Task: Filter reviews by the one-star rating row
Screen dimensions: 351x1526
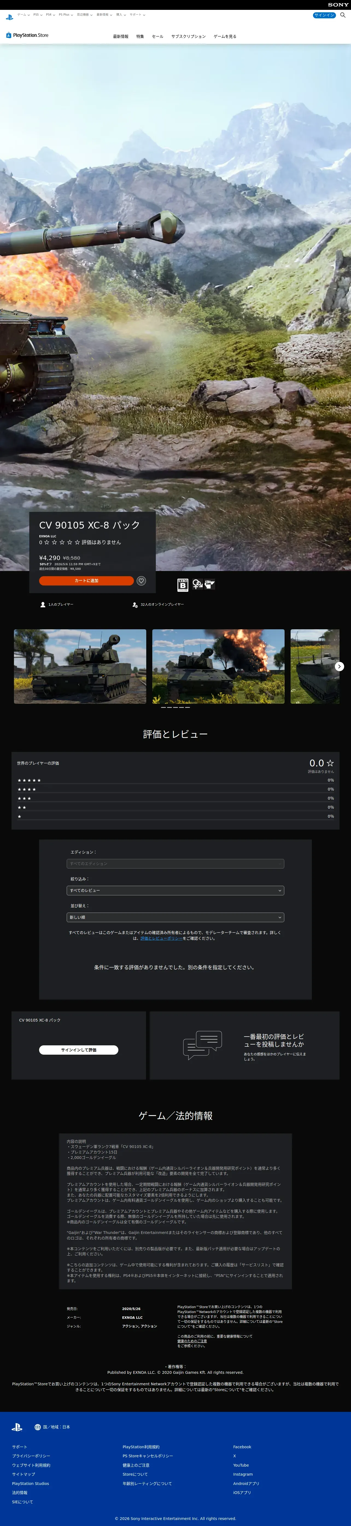Action: click(x=176, y=816)
